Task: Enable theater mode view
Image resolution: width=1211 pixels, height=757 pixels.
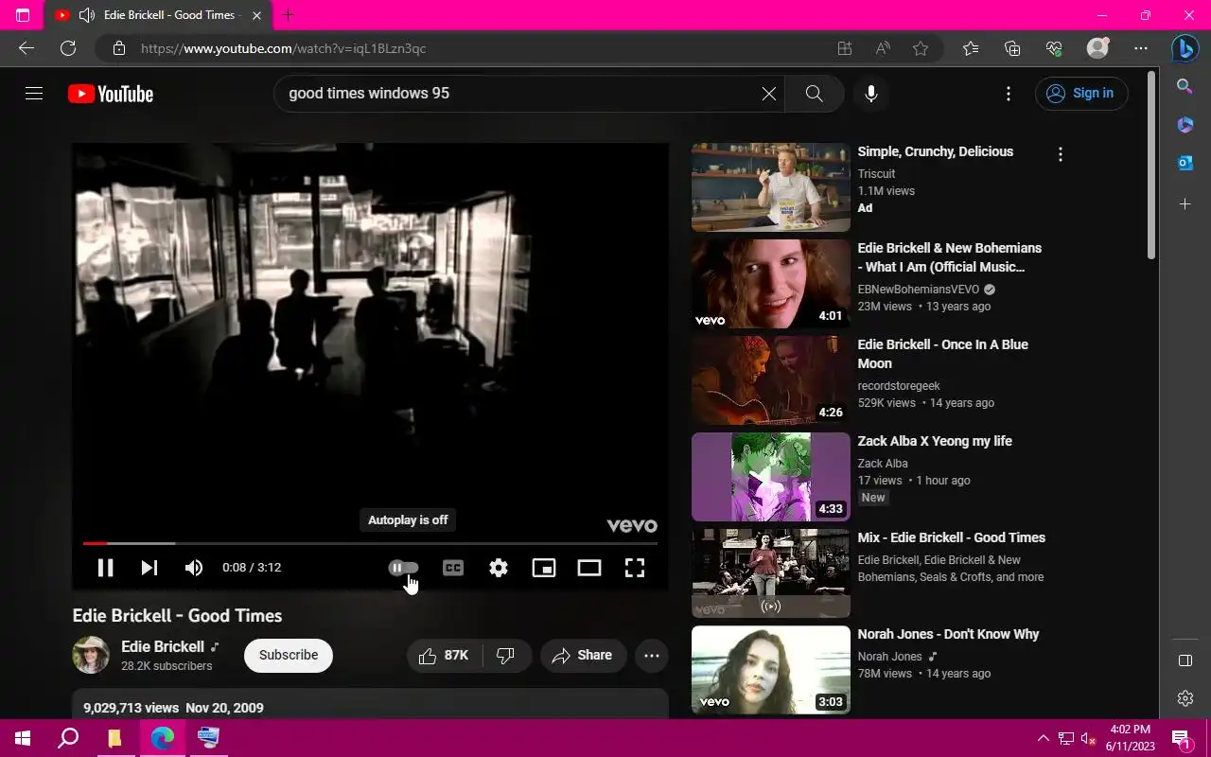Action: (589, 568)
